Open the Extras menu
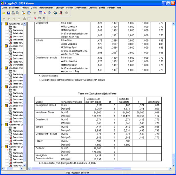Viewport: 176px width, 175px height. (x=102, y=8)
